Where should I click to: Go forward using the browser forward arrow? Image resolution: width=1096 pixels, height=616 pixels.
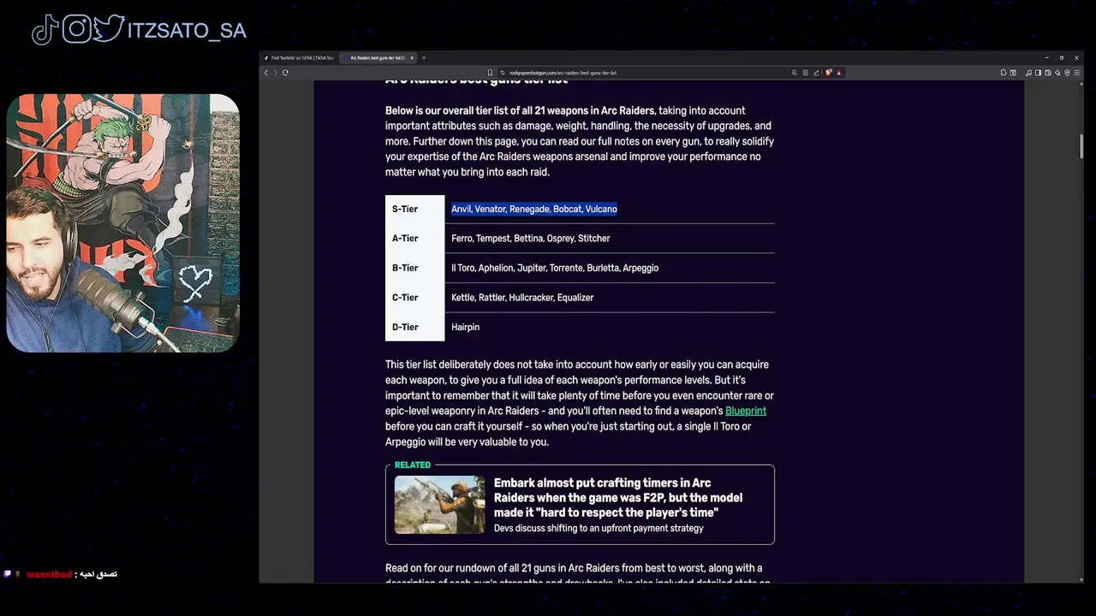(275, 73)
